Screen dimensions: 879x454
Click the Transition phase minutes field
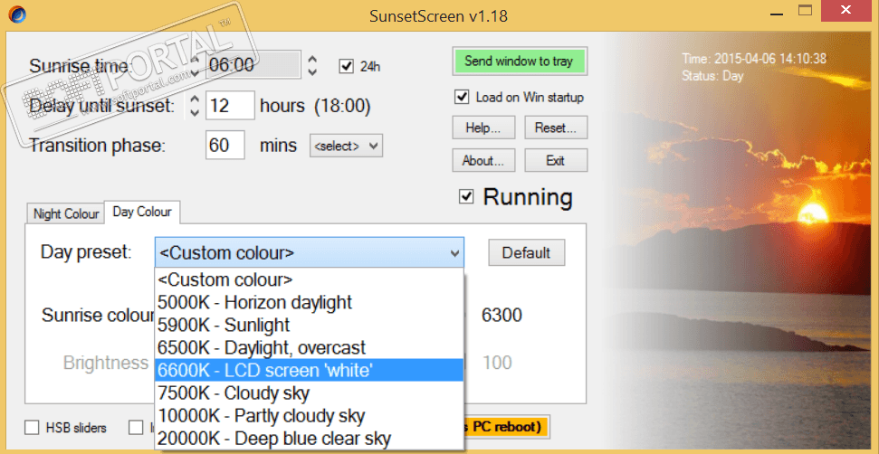point(225,146)
